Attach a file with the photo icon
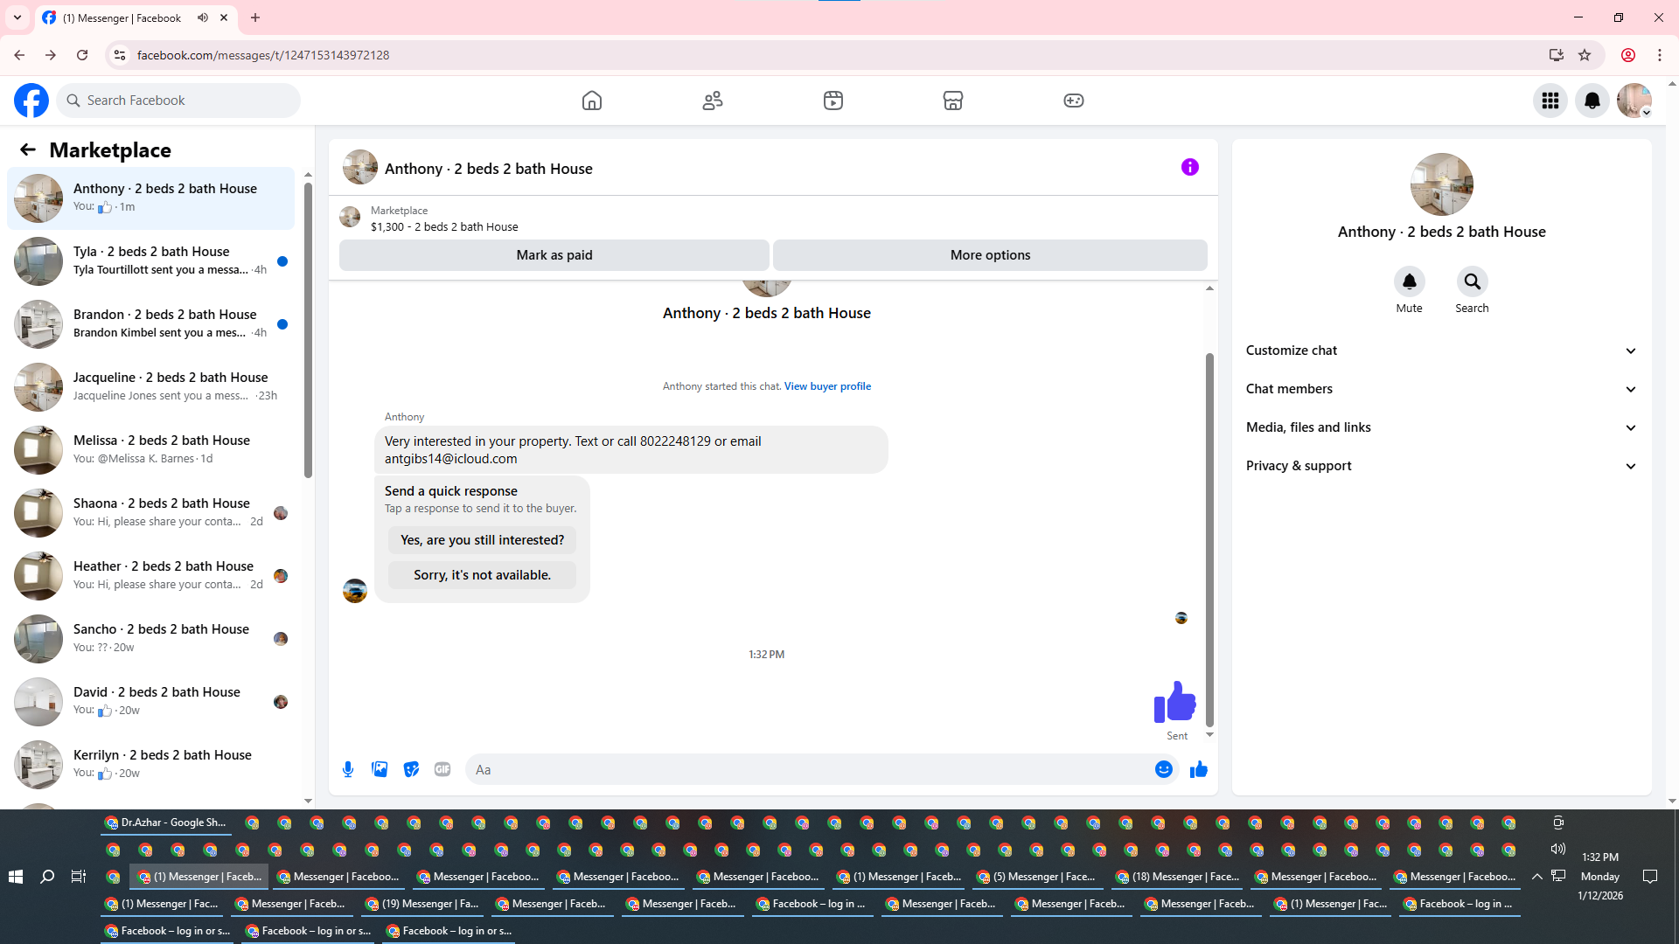Image resolution: width=1679 pixels, height=944 pixels. point(380,769)
